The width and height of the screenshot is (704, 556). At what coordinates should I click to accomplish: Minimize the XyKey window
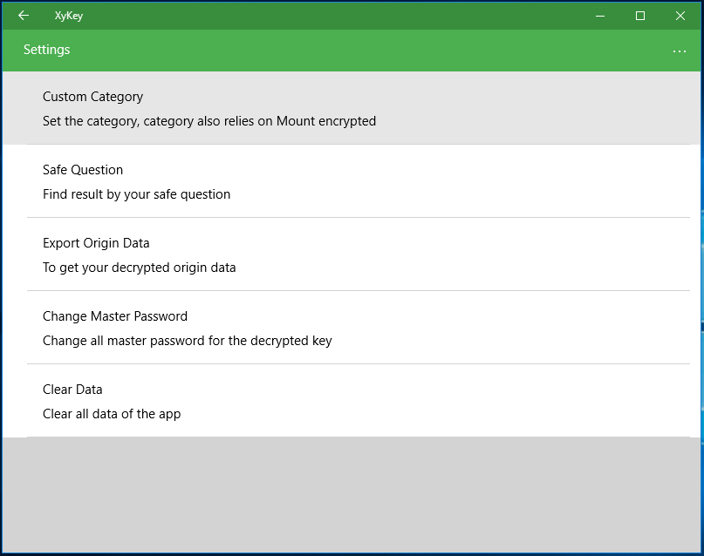[x=600, y=16]
